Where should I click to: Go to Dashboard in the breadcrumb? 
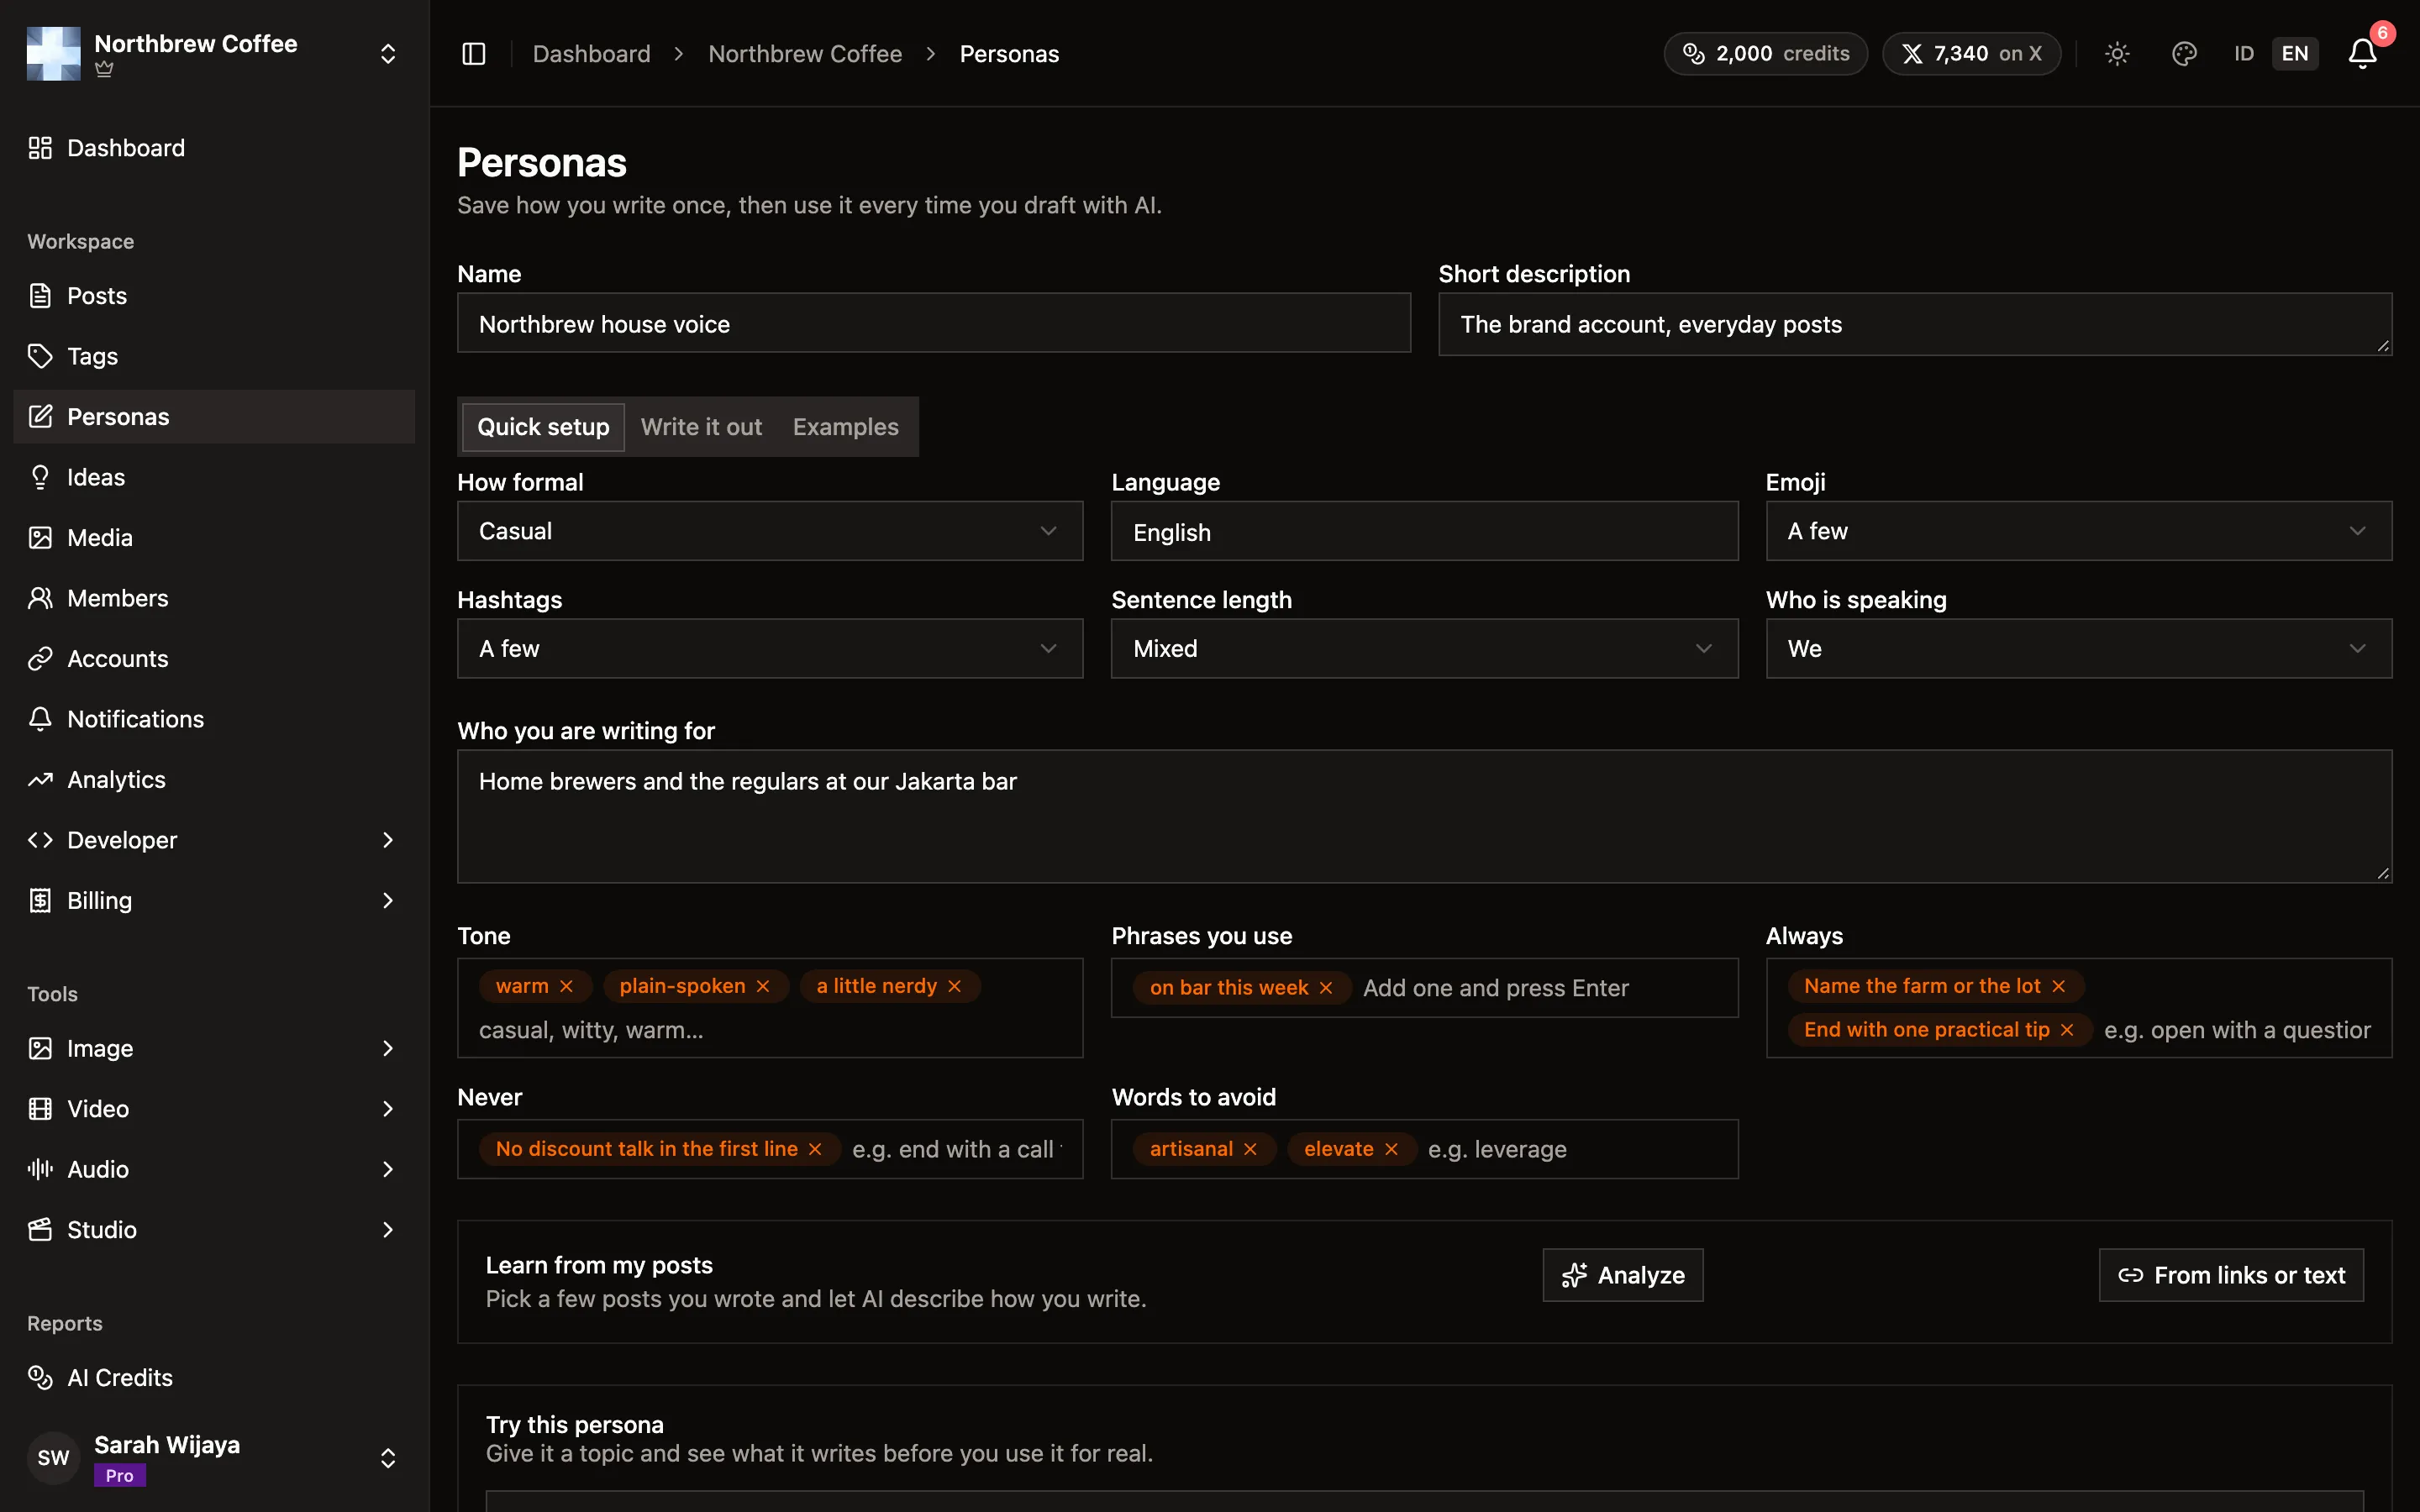point(591,54)
